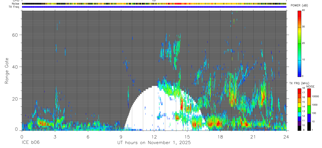This screenshot has height=148, width=322.
Task: Click the "30" tick label on the POWER colorbar
Action: [x=304, y=27]
